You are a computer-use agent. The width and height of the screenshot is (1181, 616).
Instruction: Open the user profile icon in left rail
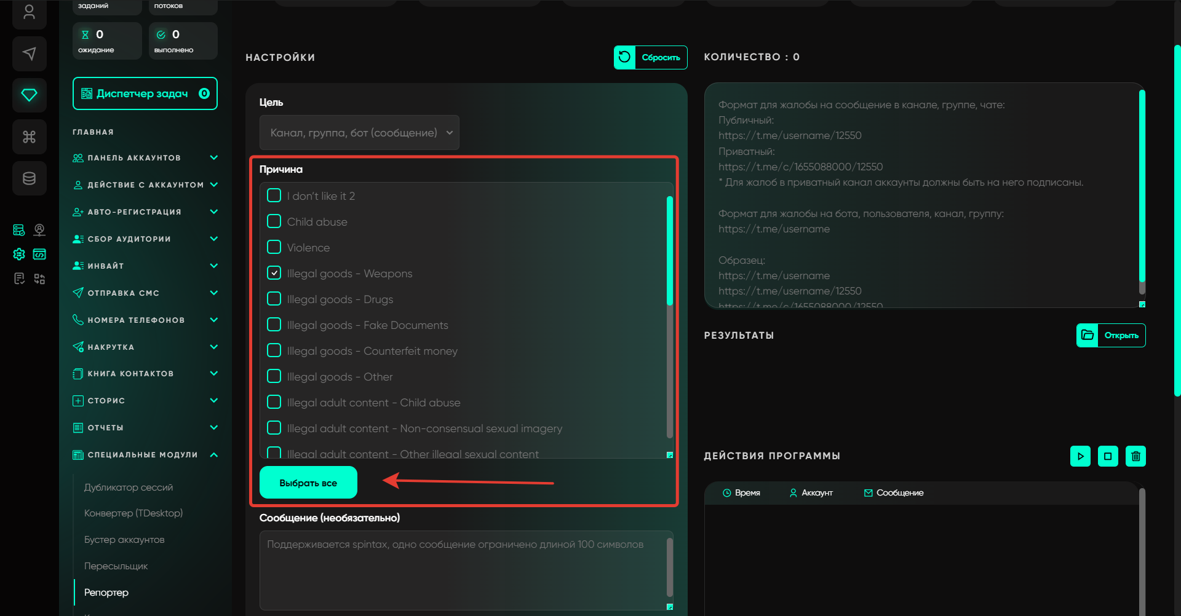point(29,12)
